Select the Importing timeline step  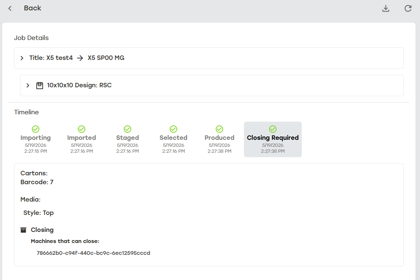[x=36, y=139]
